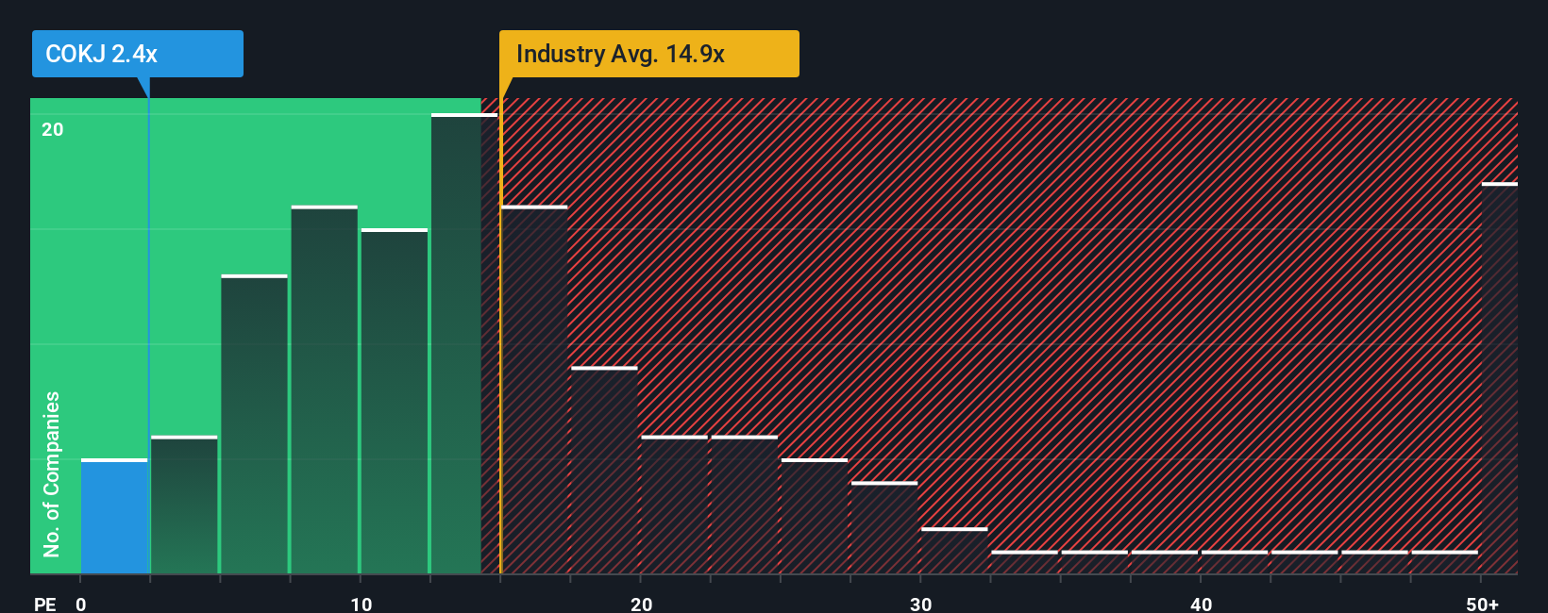Image resolution: width=1548 pixels, height=613 pixels.
Task: Click the No. of Companies axis title
Action: (x=52, y=474)
